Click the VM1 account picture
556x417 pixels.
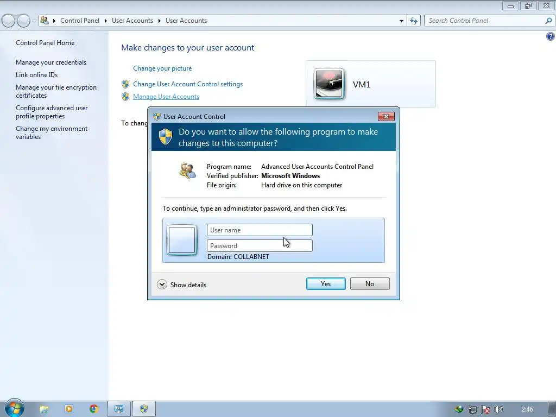328,84
